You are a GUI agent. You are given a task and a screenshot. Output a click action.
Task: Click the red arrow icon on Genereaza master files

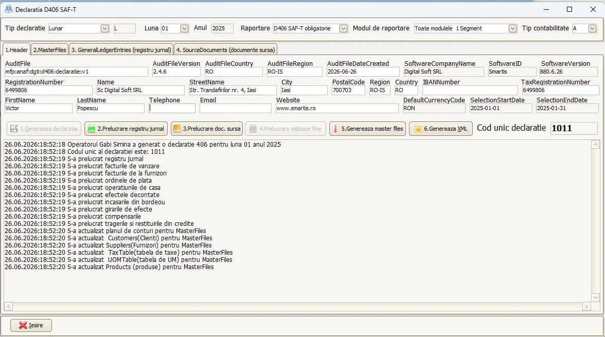click(x=335, y=129)
